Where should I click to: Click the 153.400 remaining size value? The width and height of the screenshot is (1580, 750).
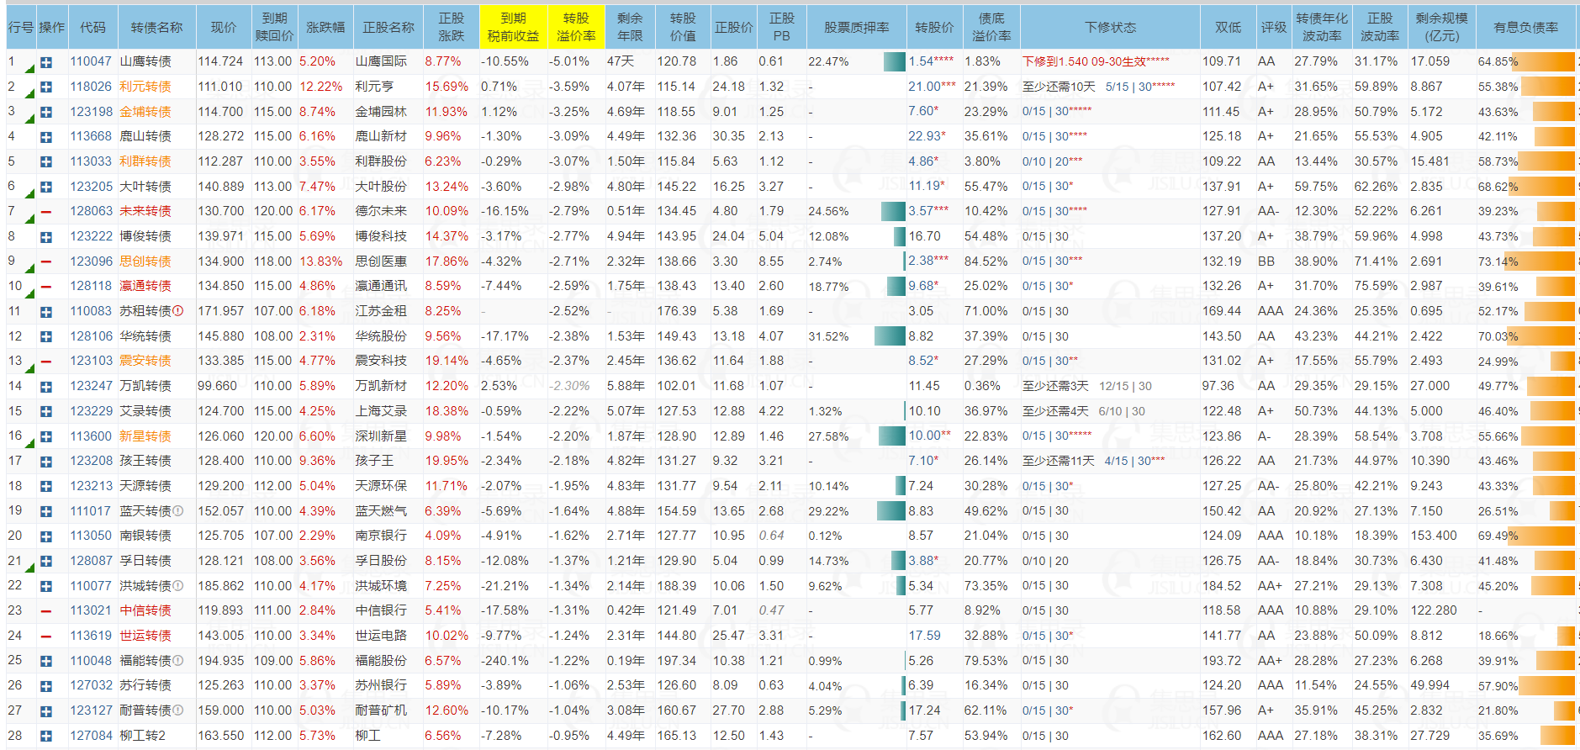(x=1434, y=536)
